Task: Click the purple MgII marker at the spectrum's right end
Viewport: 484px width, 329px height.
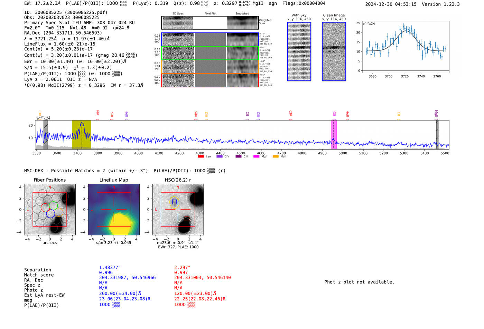Action: tap(436, 114)
